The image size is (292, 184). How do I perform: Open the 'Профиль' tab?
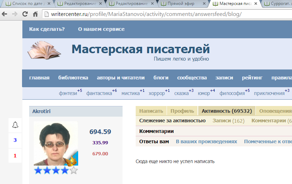(182, 111)
